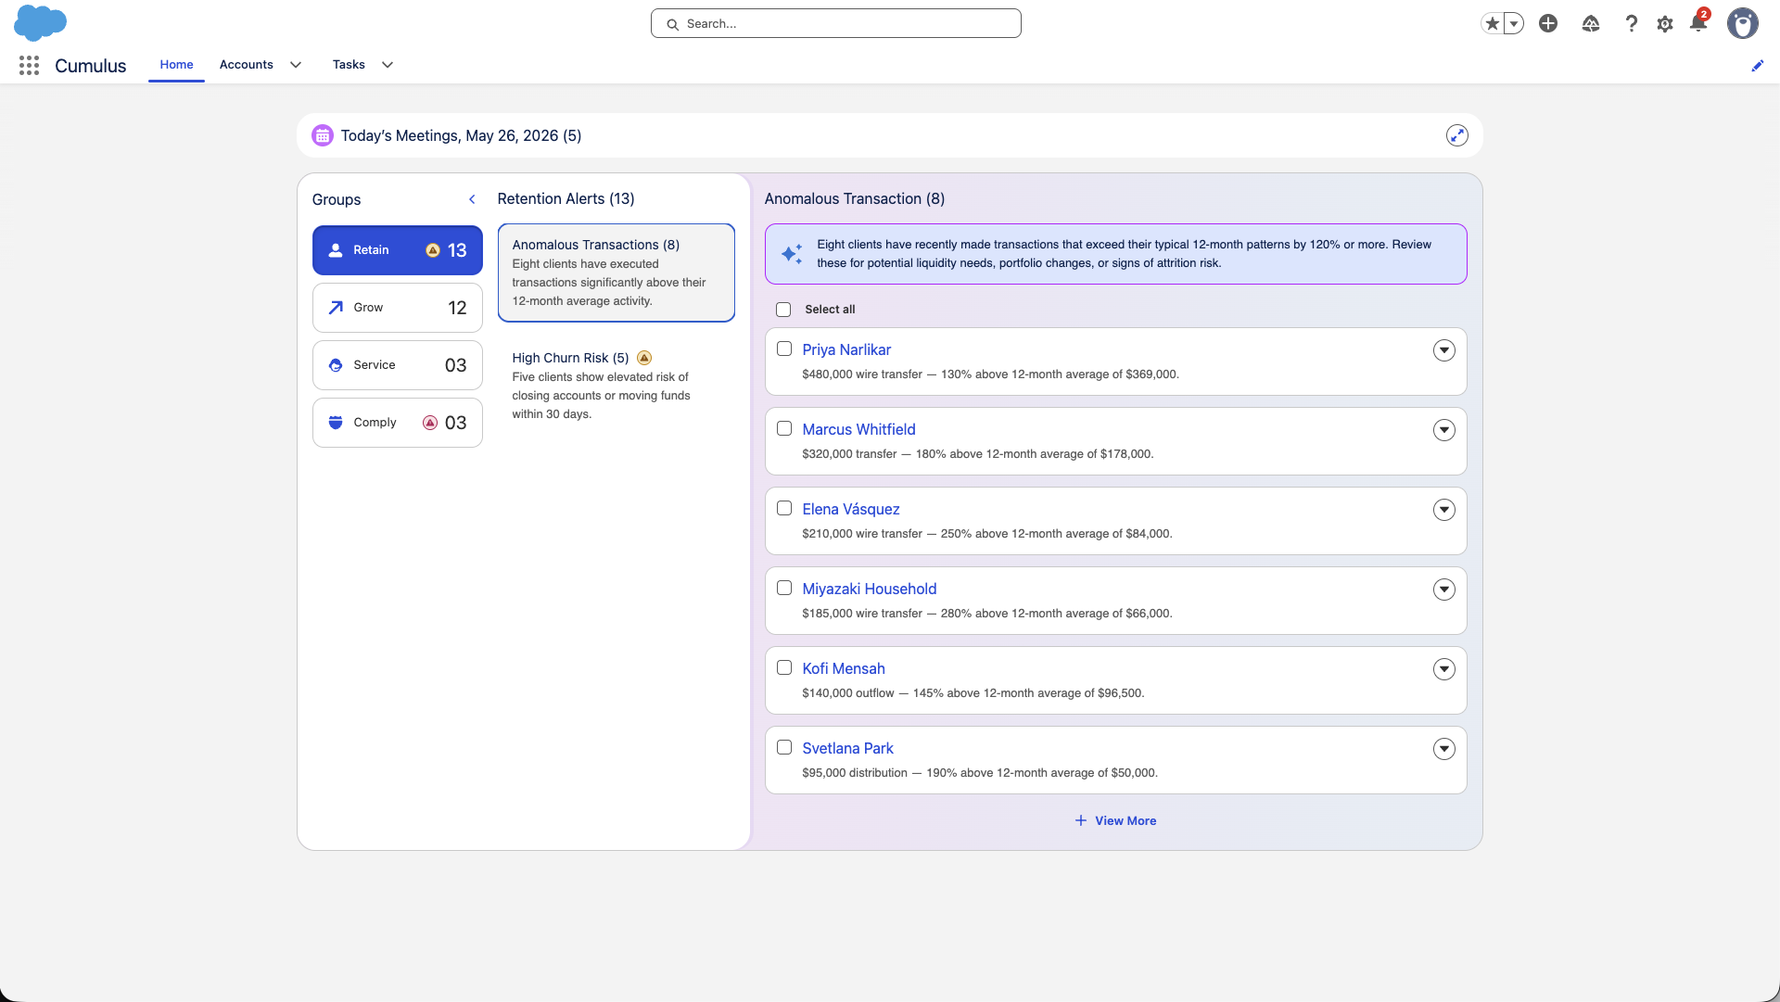Select the Retain group
Image resolution: width=1780 pixels, height=1002 pixels.
click(x=398, y=250)
